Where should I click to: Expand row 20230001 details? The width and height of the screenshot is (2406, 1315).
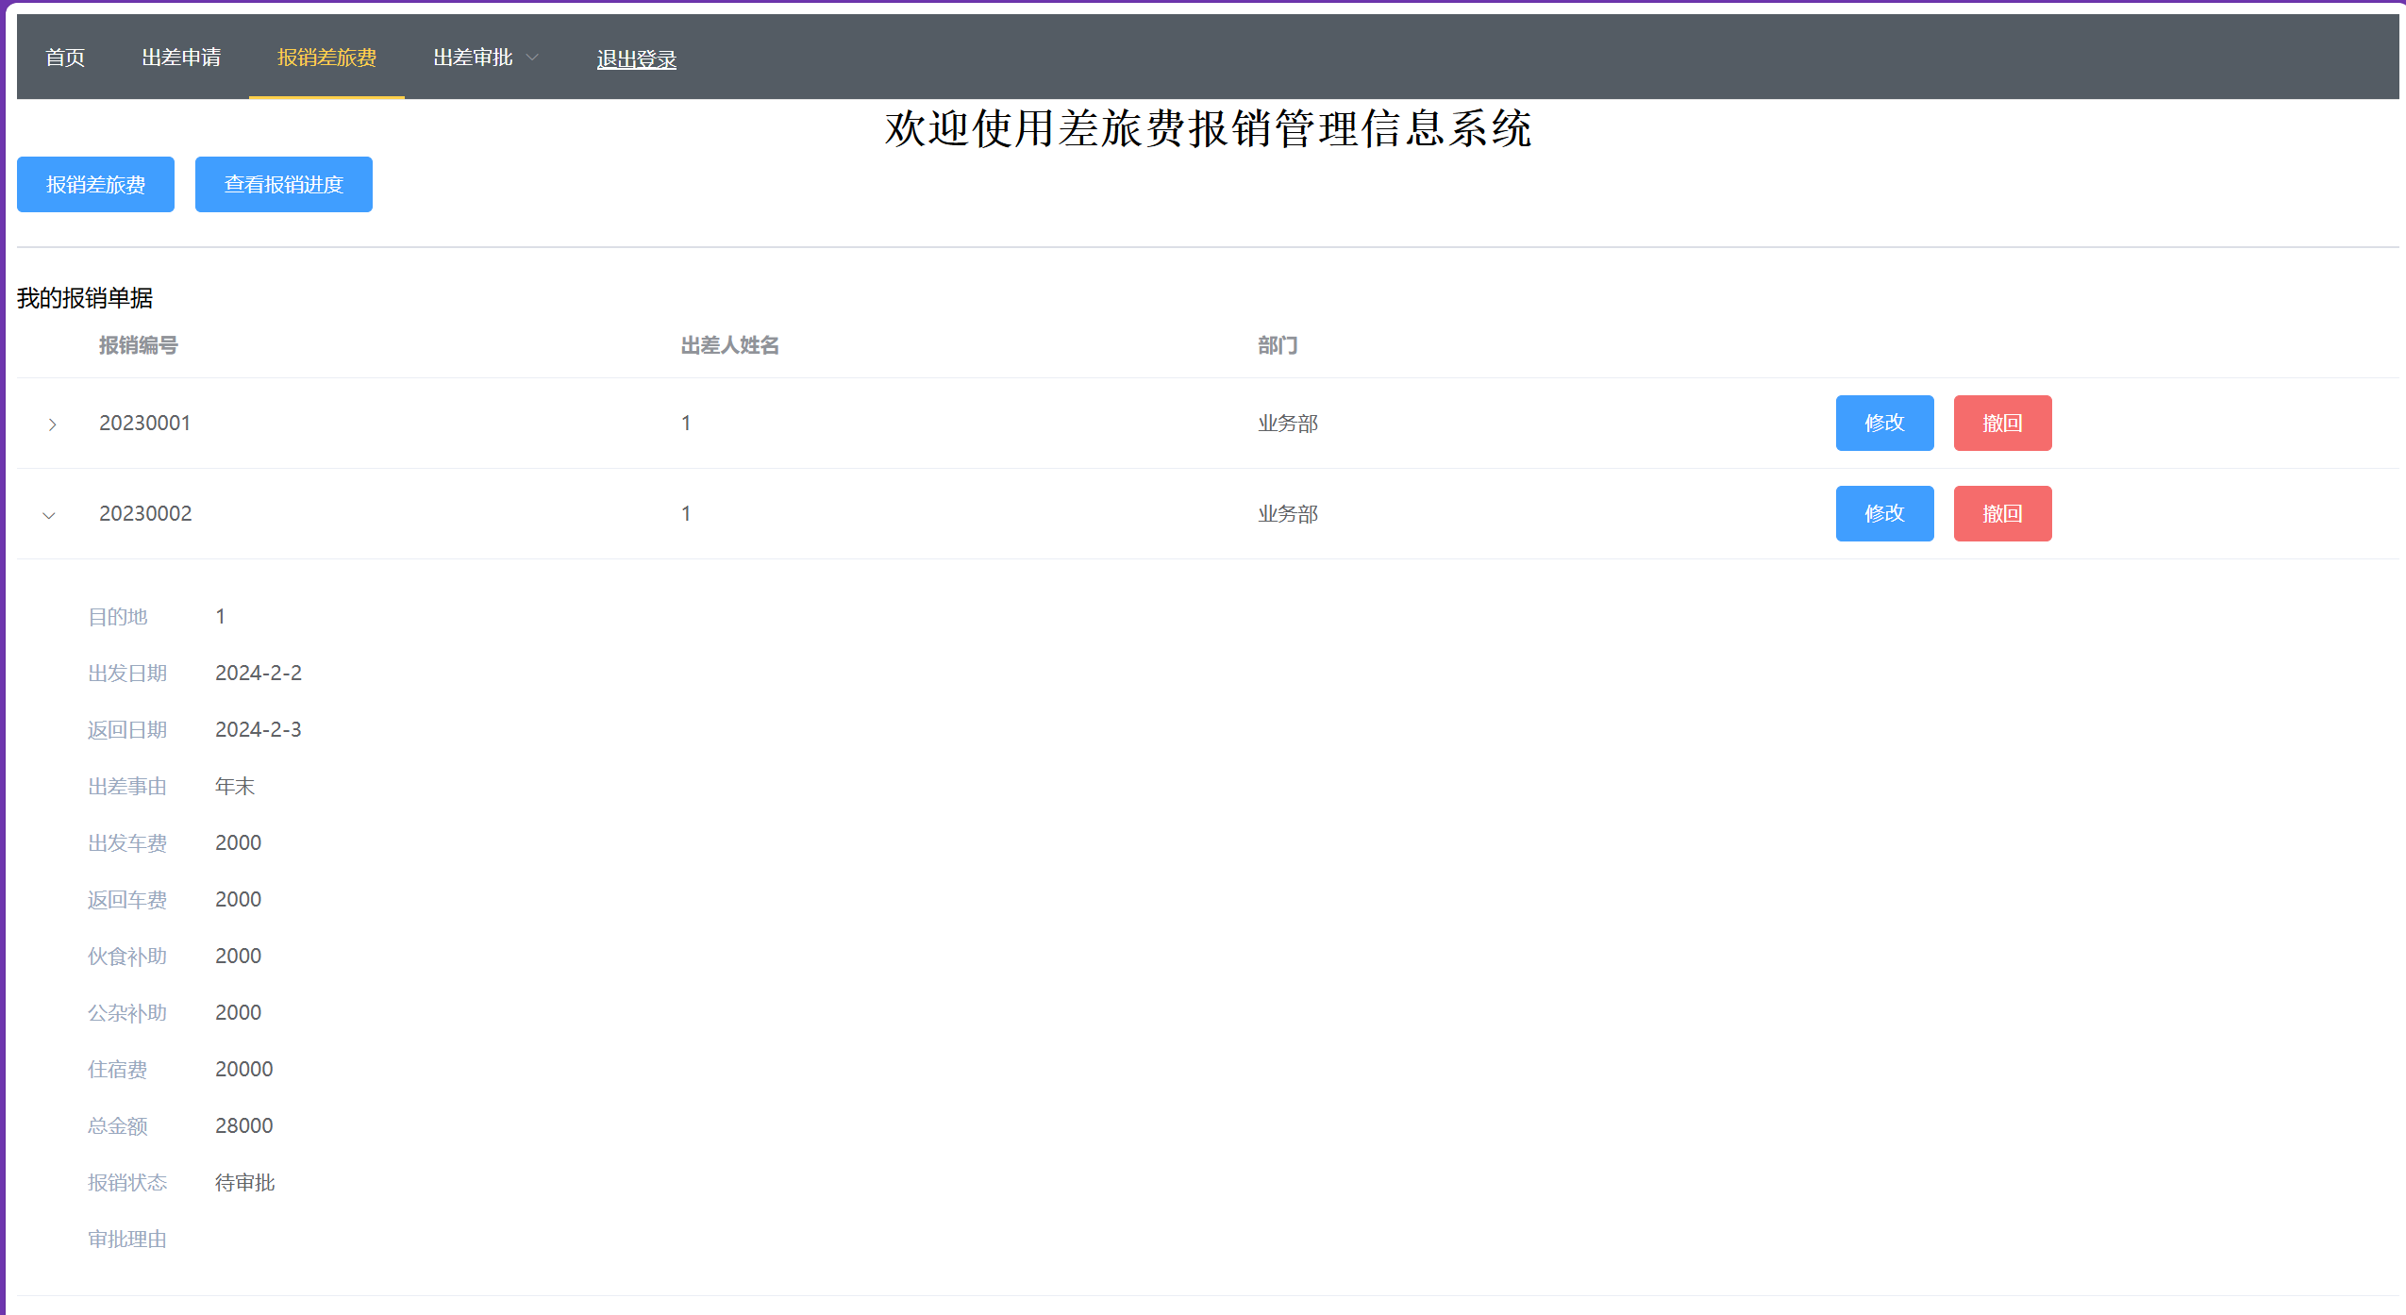click(x=52, y=424)
